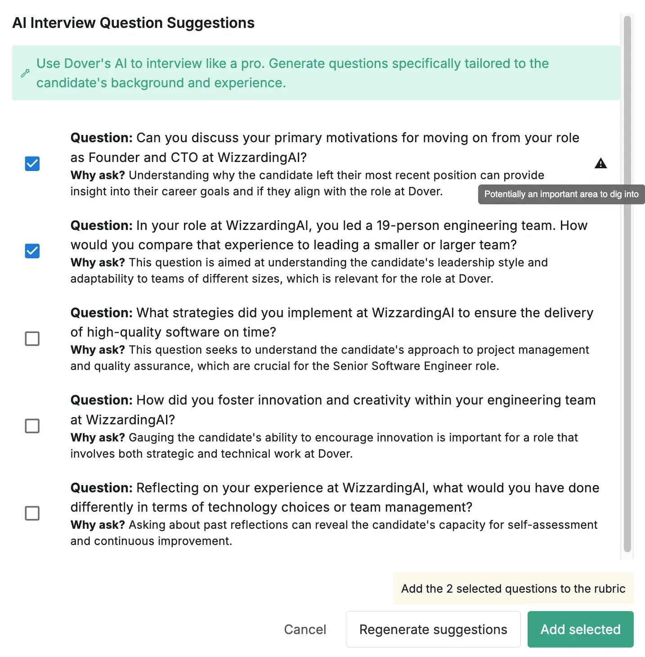Select the high-quality software delivery question

coord(32,338)
